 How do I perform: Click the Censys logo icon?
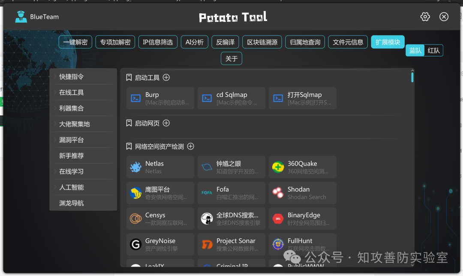pyautogui.click(x=136, y=219)
